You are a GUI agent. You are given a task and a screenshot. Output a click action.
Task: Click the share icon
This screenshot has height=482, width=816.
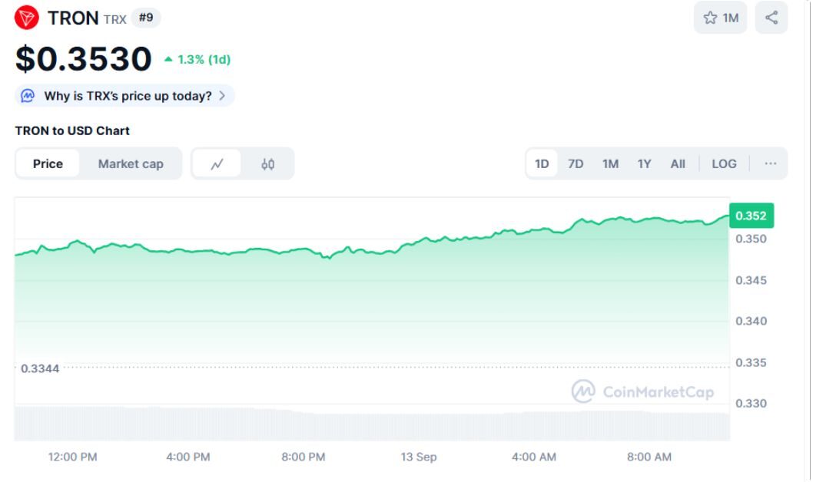tap(771, 18)
